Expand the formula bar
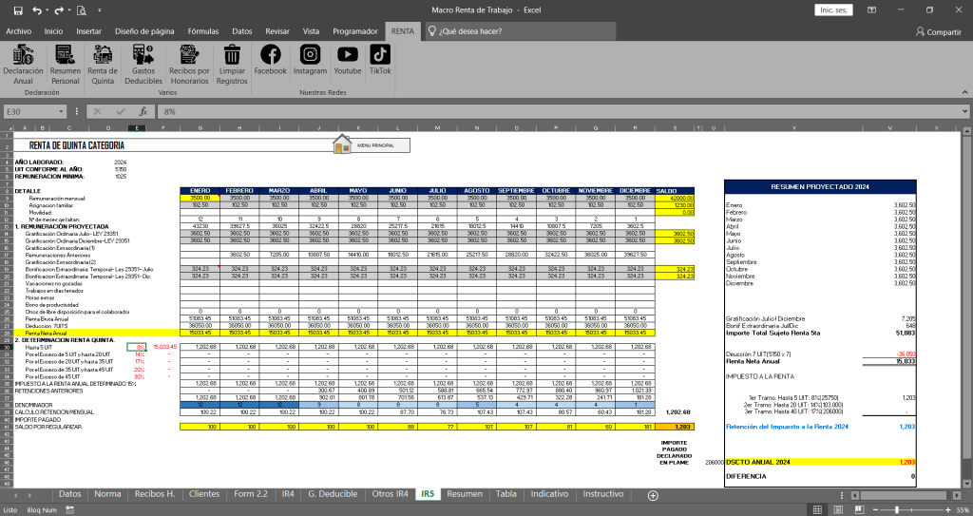 965,112
